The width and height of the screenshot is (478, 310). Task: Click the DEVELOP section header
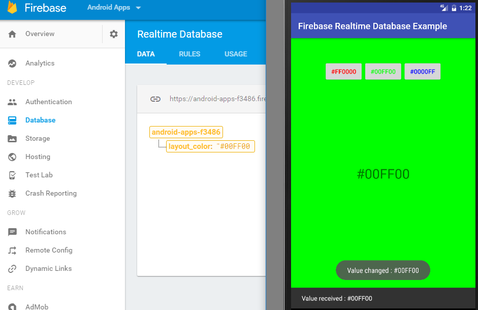pyautogui.click(x=21, y=83)
